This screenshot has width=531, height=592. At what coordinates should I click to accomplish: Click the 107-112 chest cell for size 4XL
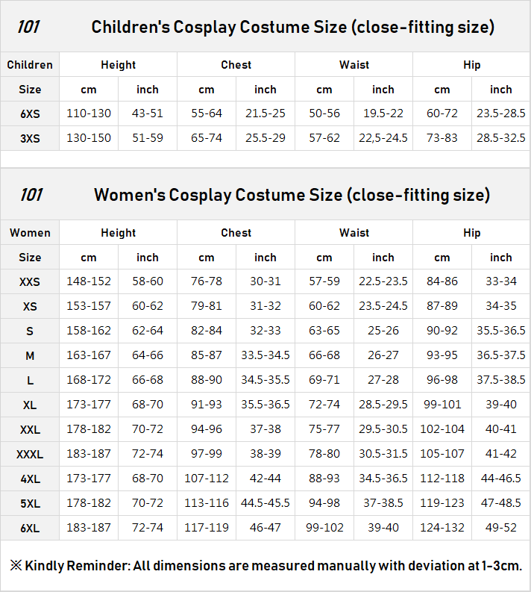pyautogui.click(x=207, y=479)
